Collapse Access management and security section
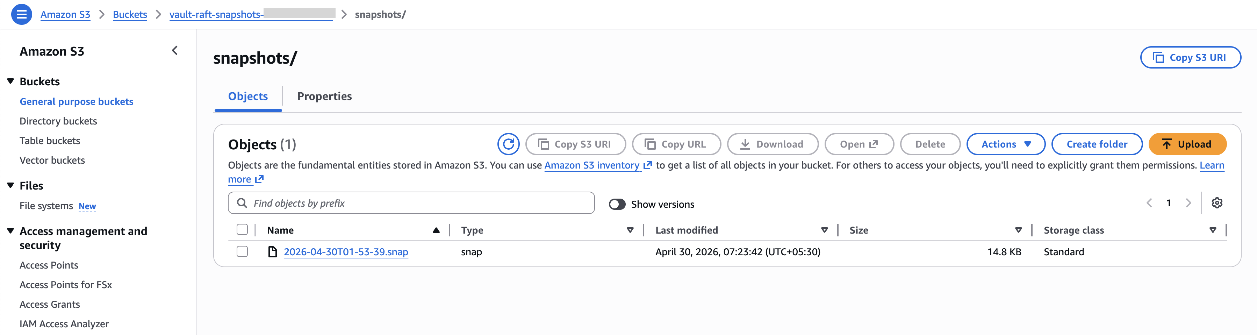1257x335 pixels. tap(11, 231)
